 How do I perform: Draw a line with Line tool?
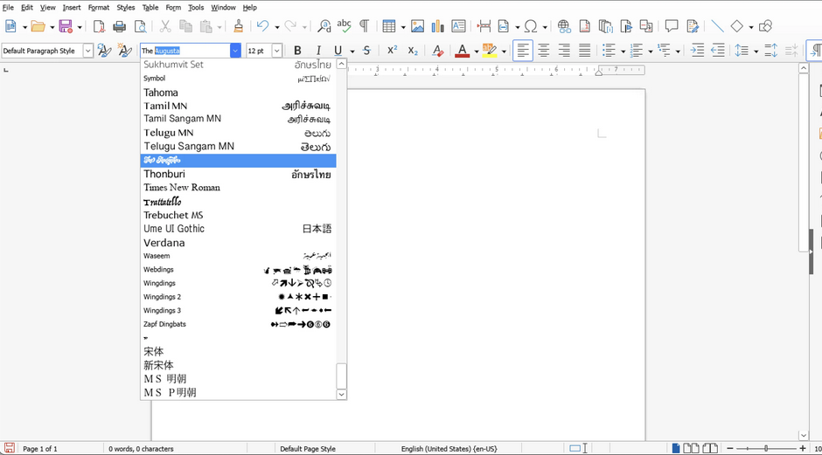pos(717,26)
